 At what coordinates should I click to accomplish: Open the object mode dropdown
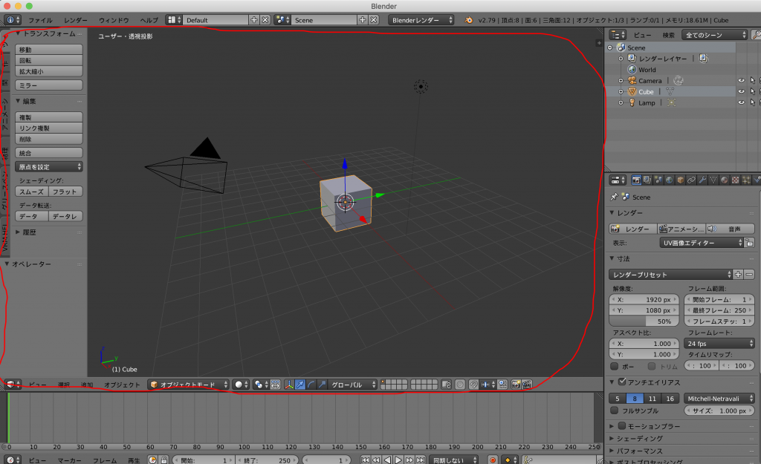click(188, 385)
